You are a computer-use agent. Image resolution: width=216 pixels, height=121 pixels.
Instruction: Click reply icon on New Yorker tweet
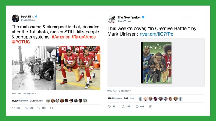[109, 106]
